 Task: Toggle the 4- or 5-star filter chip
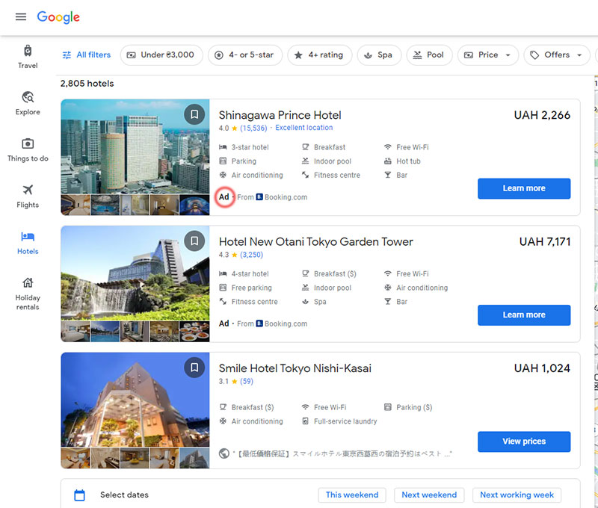coord(245,55)
